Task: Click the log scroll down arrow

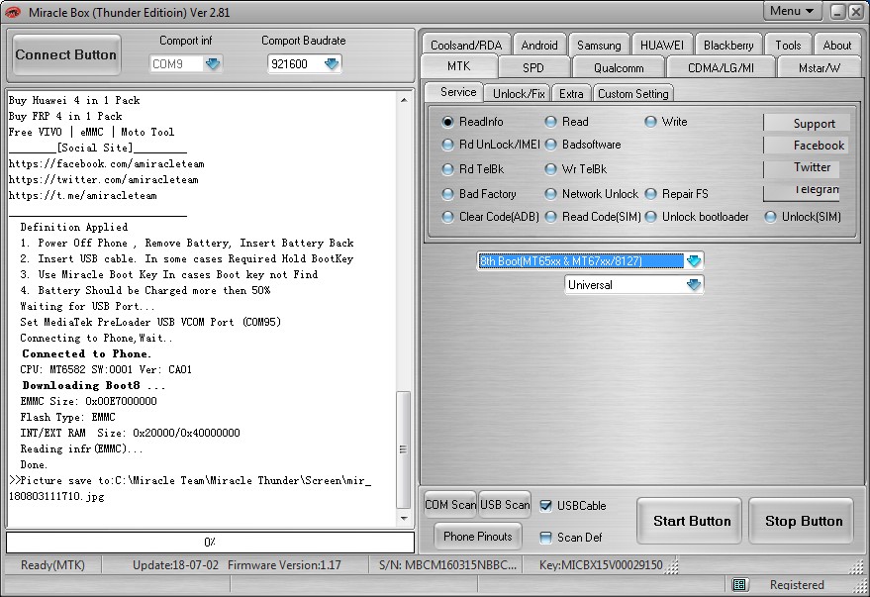Action: 404,518
